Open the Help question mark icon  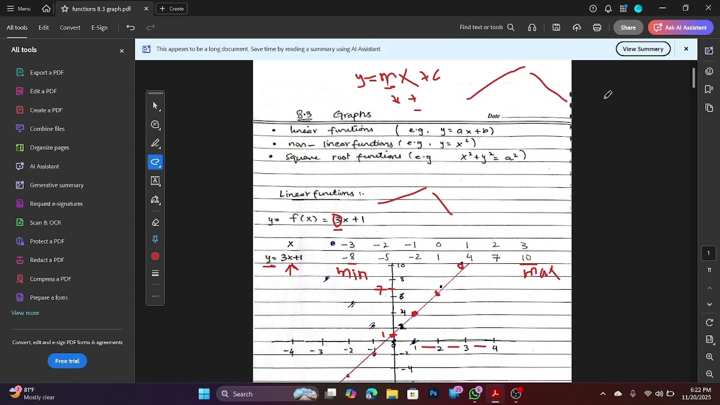593,8
